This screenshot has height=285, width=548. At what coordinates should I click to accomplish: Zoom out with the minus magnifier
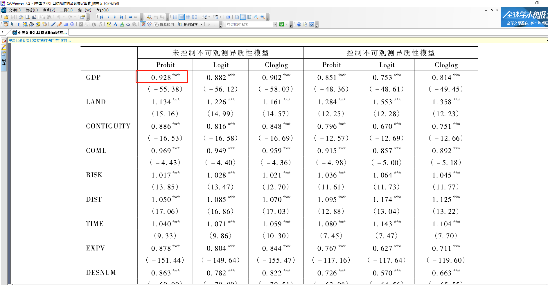[256, 17]
